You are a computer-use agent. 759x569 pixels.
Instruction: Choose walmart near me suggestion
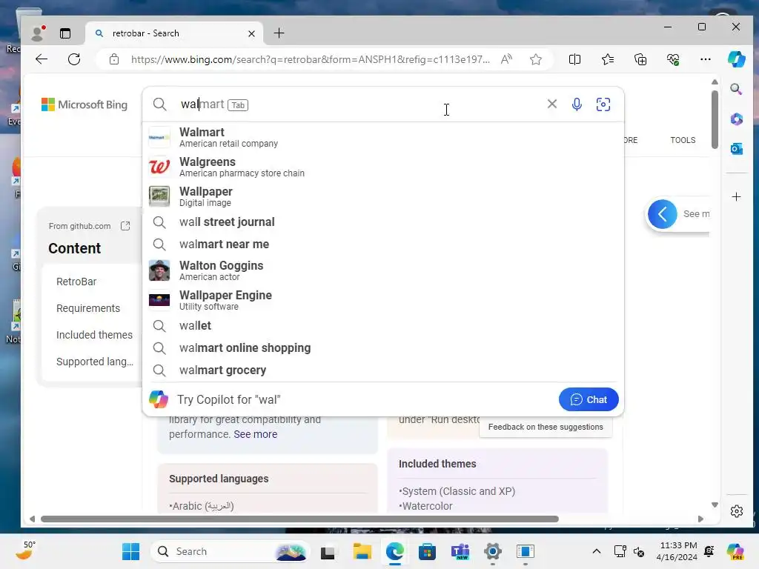tap(383, 244)
